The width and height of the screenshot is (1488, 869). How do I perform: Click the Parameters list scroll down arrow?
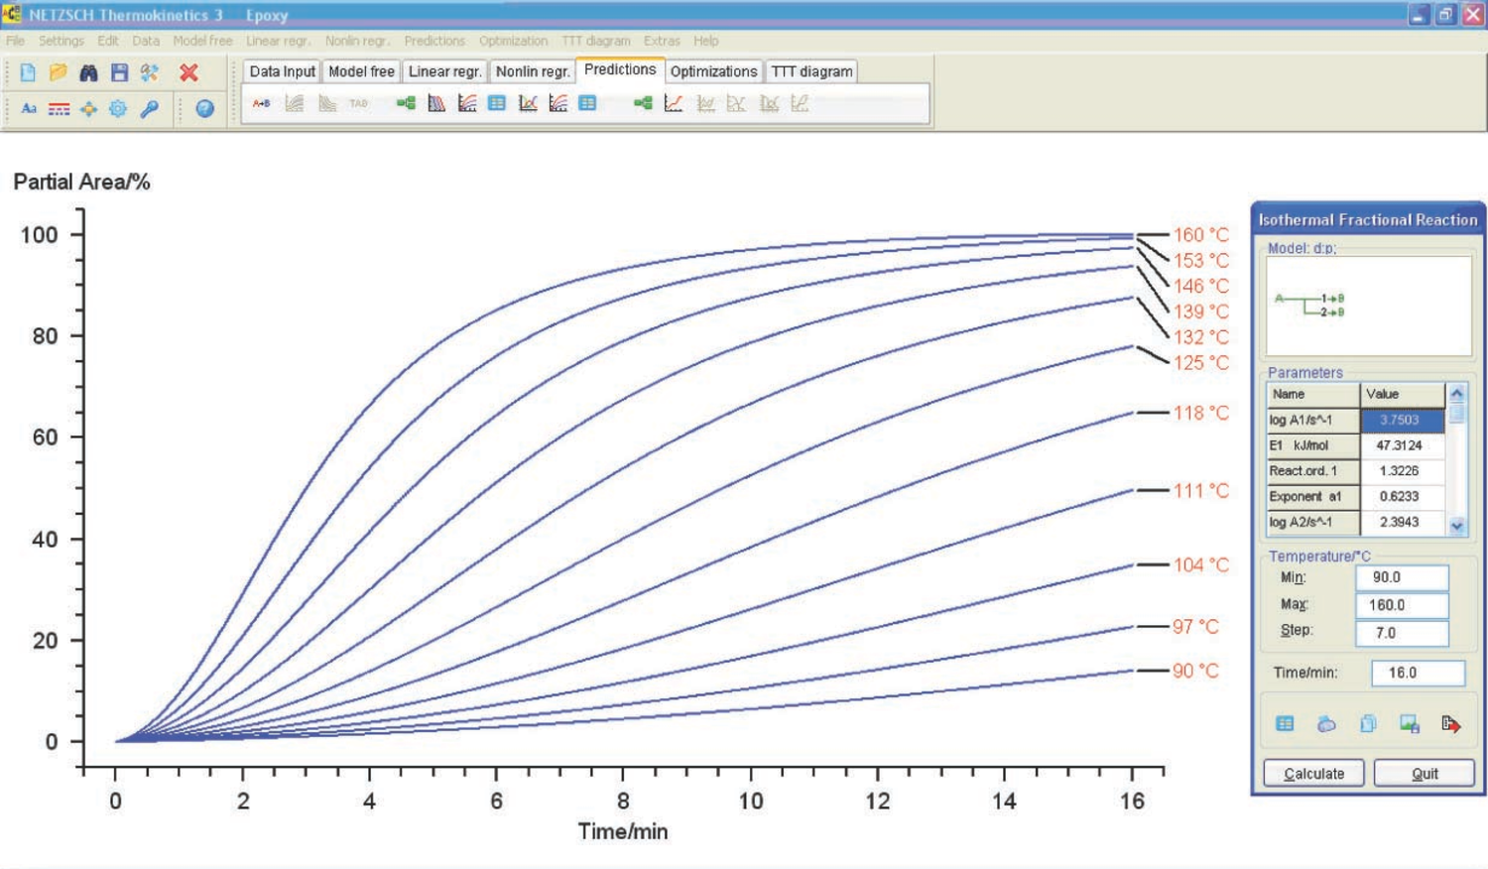tap(1456, 527)
